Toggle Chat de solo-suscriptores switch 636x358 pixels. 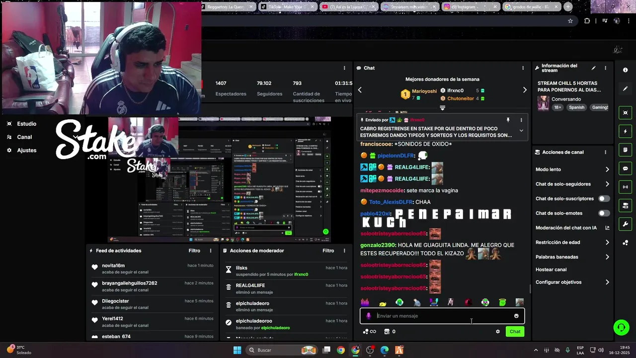coord(604,198)
